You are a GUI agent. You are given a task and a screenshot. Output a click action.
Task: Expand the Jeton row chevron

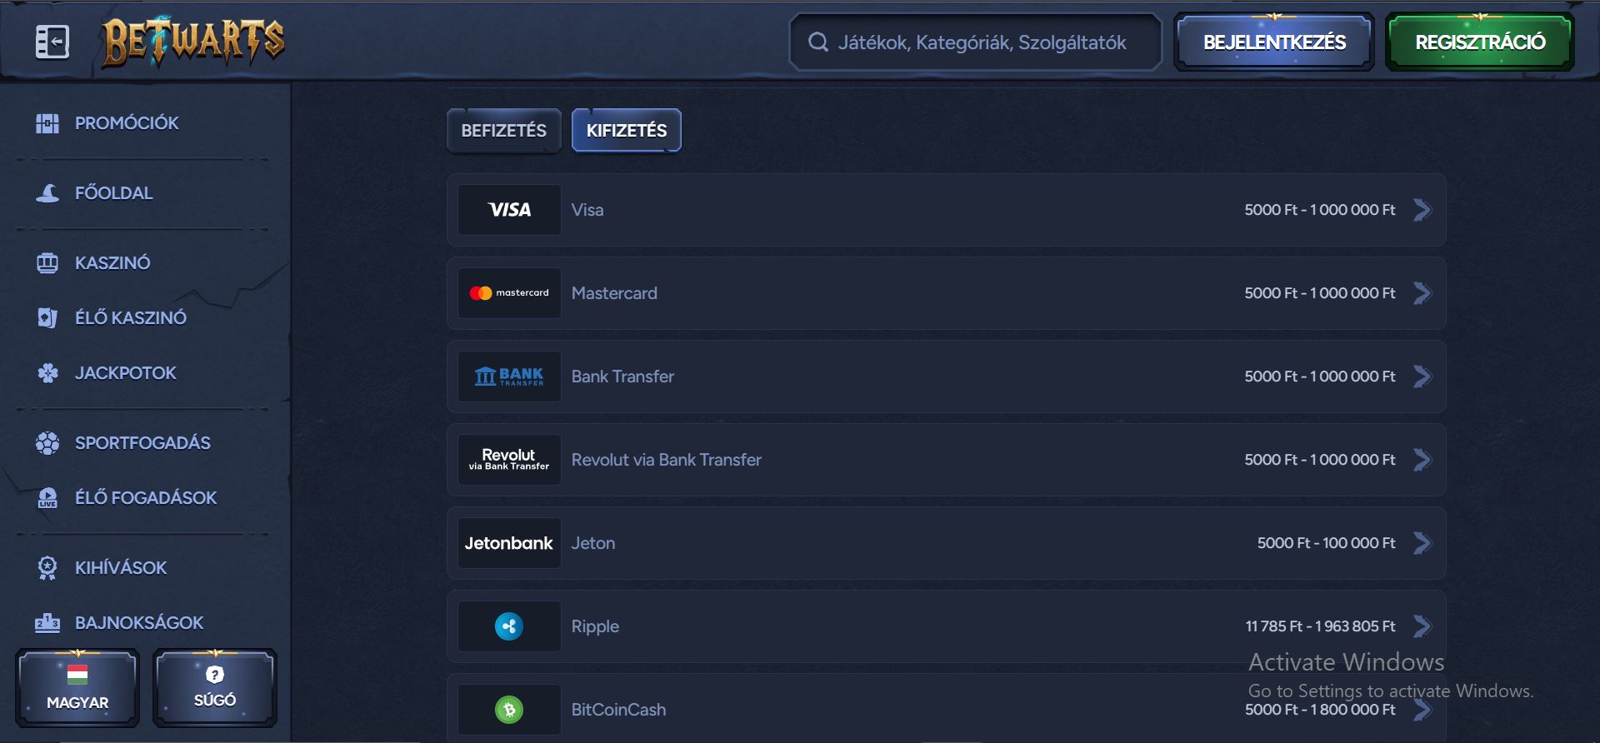coord(1422,543)
